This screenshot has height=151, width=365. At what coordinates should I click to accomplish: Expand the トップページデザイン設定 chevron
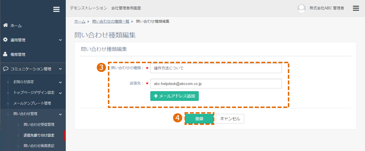(60, 93)
